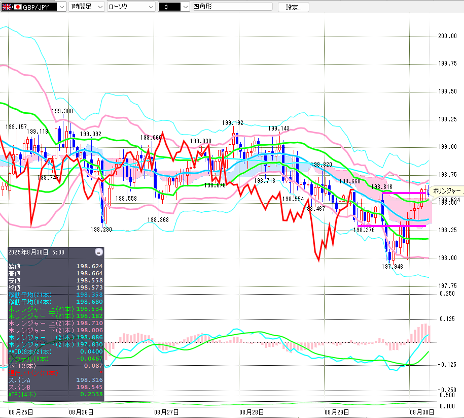The height and width of the screenshot is (418, 464).
Task: Open chart settings with 設定... button
Action: 293,7
